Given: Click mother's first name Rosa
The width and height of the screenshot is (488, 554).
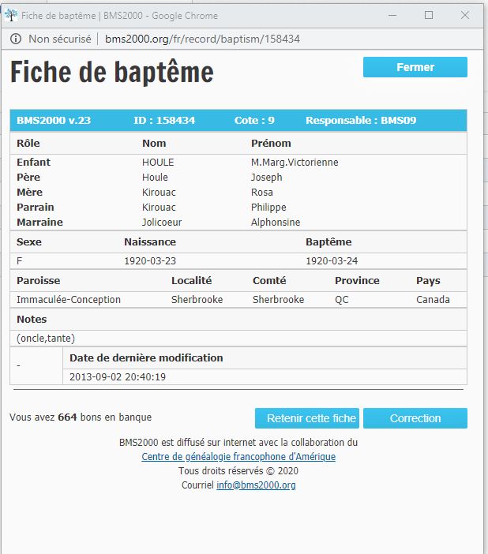Looking at the screenshot, I should click(x=262, y=193).
